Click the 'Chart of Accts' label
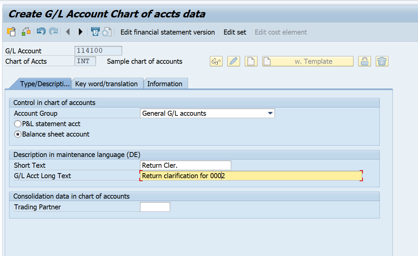Screen dimensions: 418x256 pyautogui.click(x=26, y=61)
